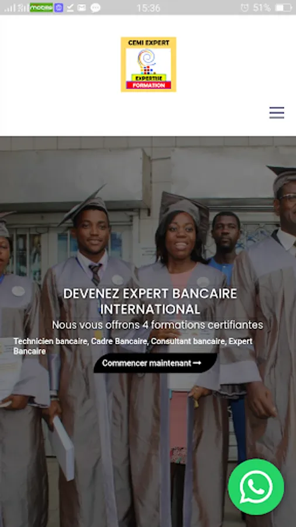This screenshot has height=527, width=296.
Task: Tap the green WhatsApp chat button
Action: [x=256, y=487]
